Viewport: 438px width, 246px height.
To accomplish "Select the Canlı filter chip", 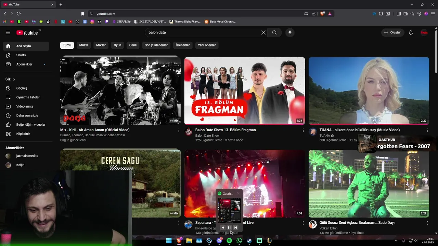I will pyautogui.click(x=133, y=45).
